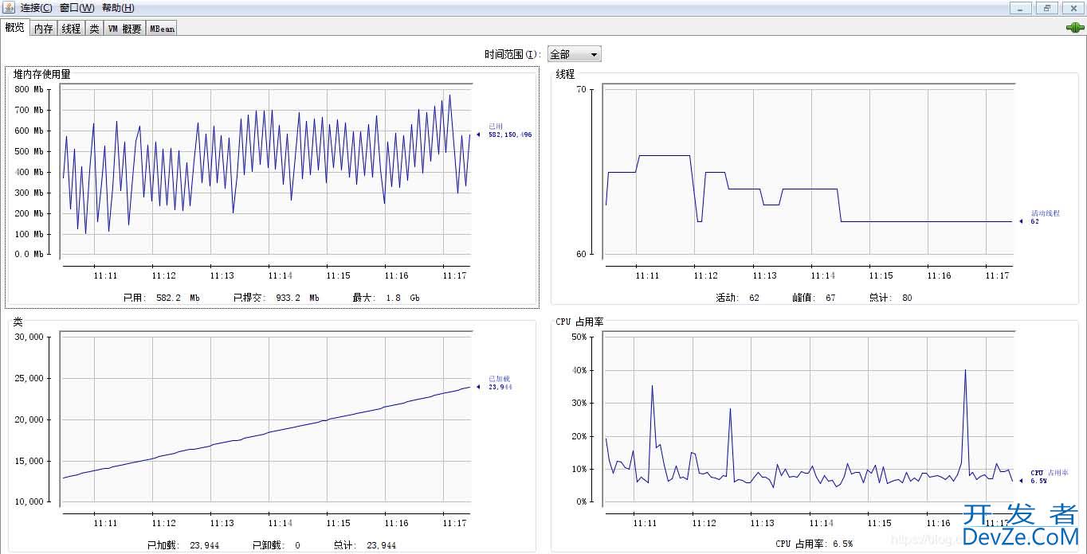Click the green connection status icon
Screen dimensions: 1087x554
pos(1074,28)
